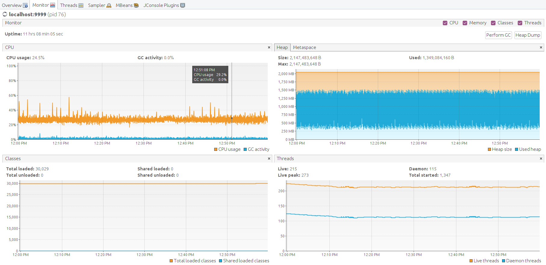Close the Heap graph panel
Image resolution: width=546 pixels, height=265 pixels.
coord(541,47)
